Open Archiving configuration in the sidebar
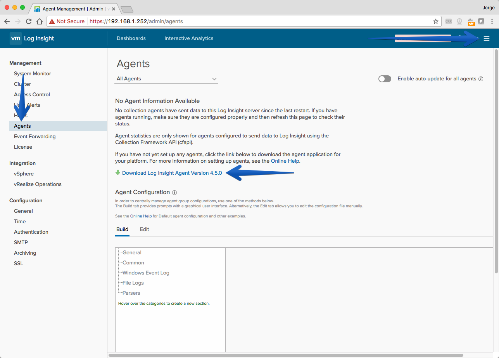The image size is (499, 358). (25, 253)
